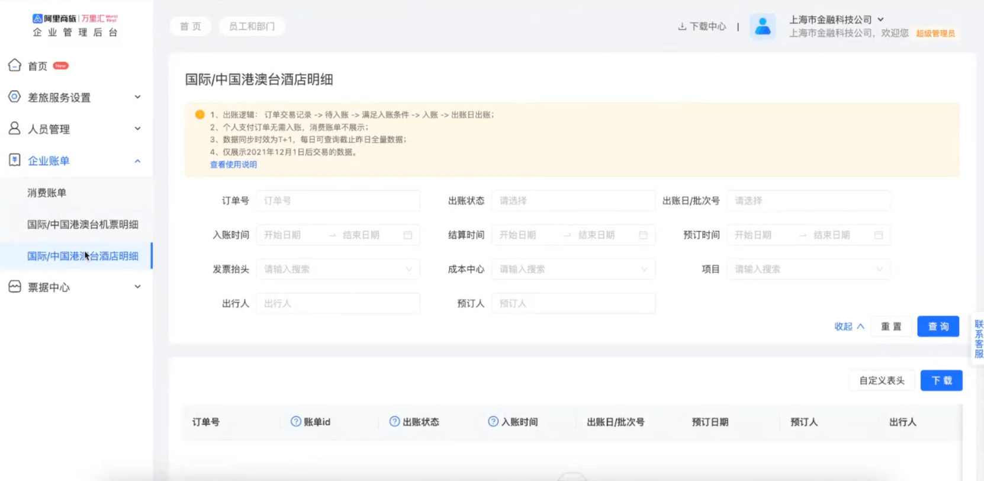Open calendar icon in 预订时间 field
This screenshot has height=481, width=984.
(x=879, y=235)
